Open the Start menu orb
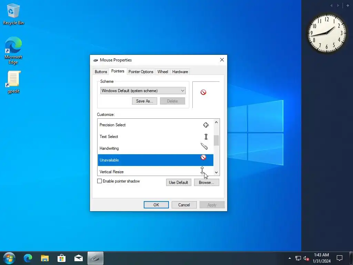The height and width of the screenshot is (265, 353). [x=9, y=258]
